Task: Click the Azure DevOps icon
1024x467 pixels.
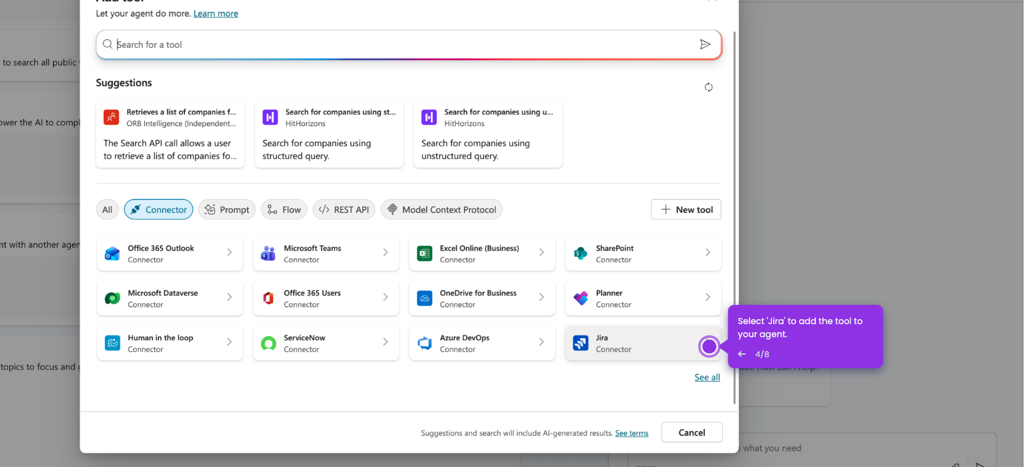Action: point(425,343)
